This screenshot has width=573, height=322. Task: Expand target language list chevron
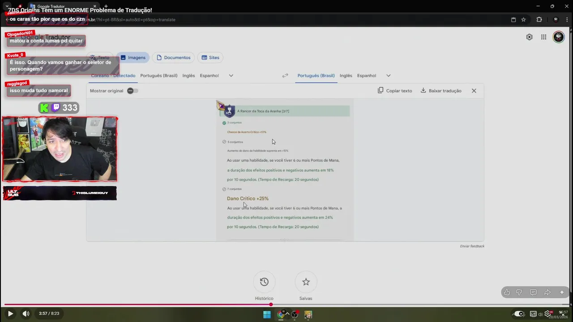pyautogui.click(x=388, y=76)
